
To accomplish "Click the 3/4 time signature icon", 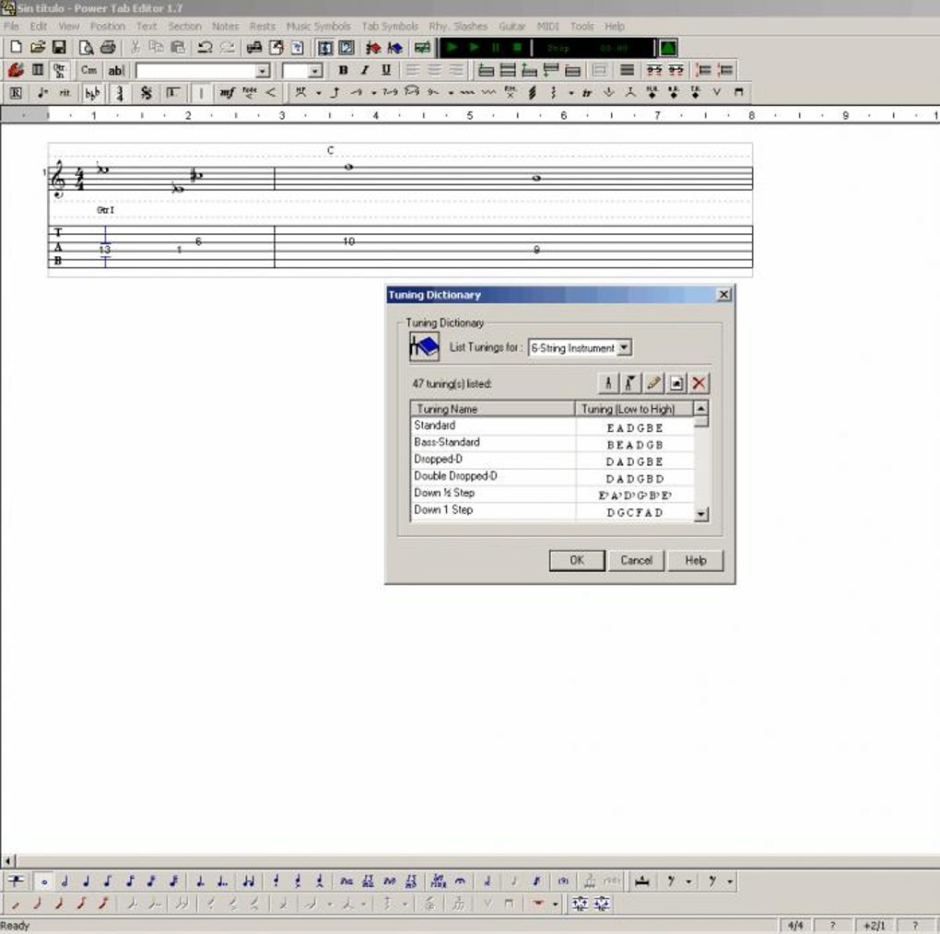I will [x=120, y=92].
